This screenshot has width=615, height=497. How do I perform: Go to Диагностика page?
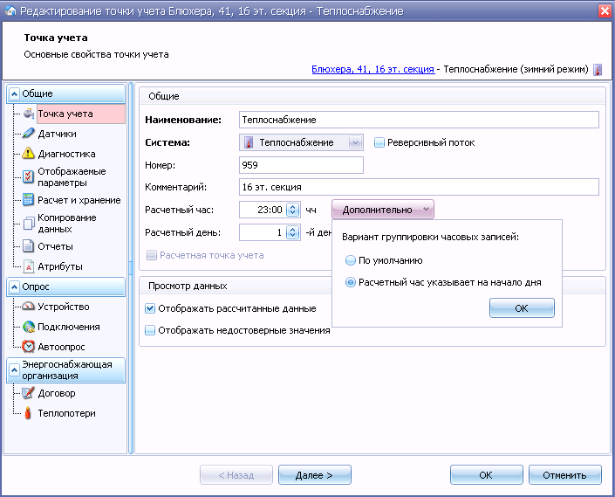tap(66, 154)
